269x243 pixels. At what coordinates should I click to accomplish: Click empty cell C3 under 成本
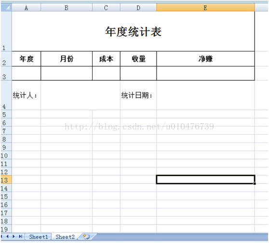[106, 73]
